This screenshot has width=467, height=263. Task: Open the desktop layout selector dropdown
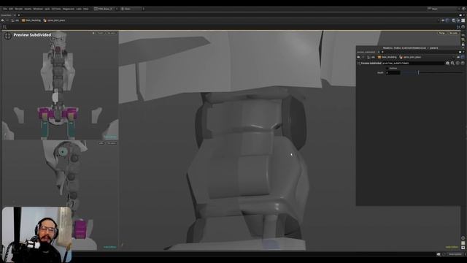coord(105,9)
